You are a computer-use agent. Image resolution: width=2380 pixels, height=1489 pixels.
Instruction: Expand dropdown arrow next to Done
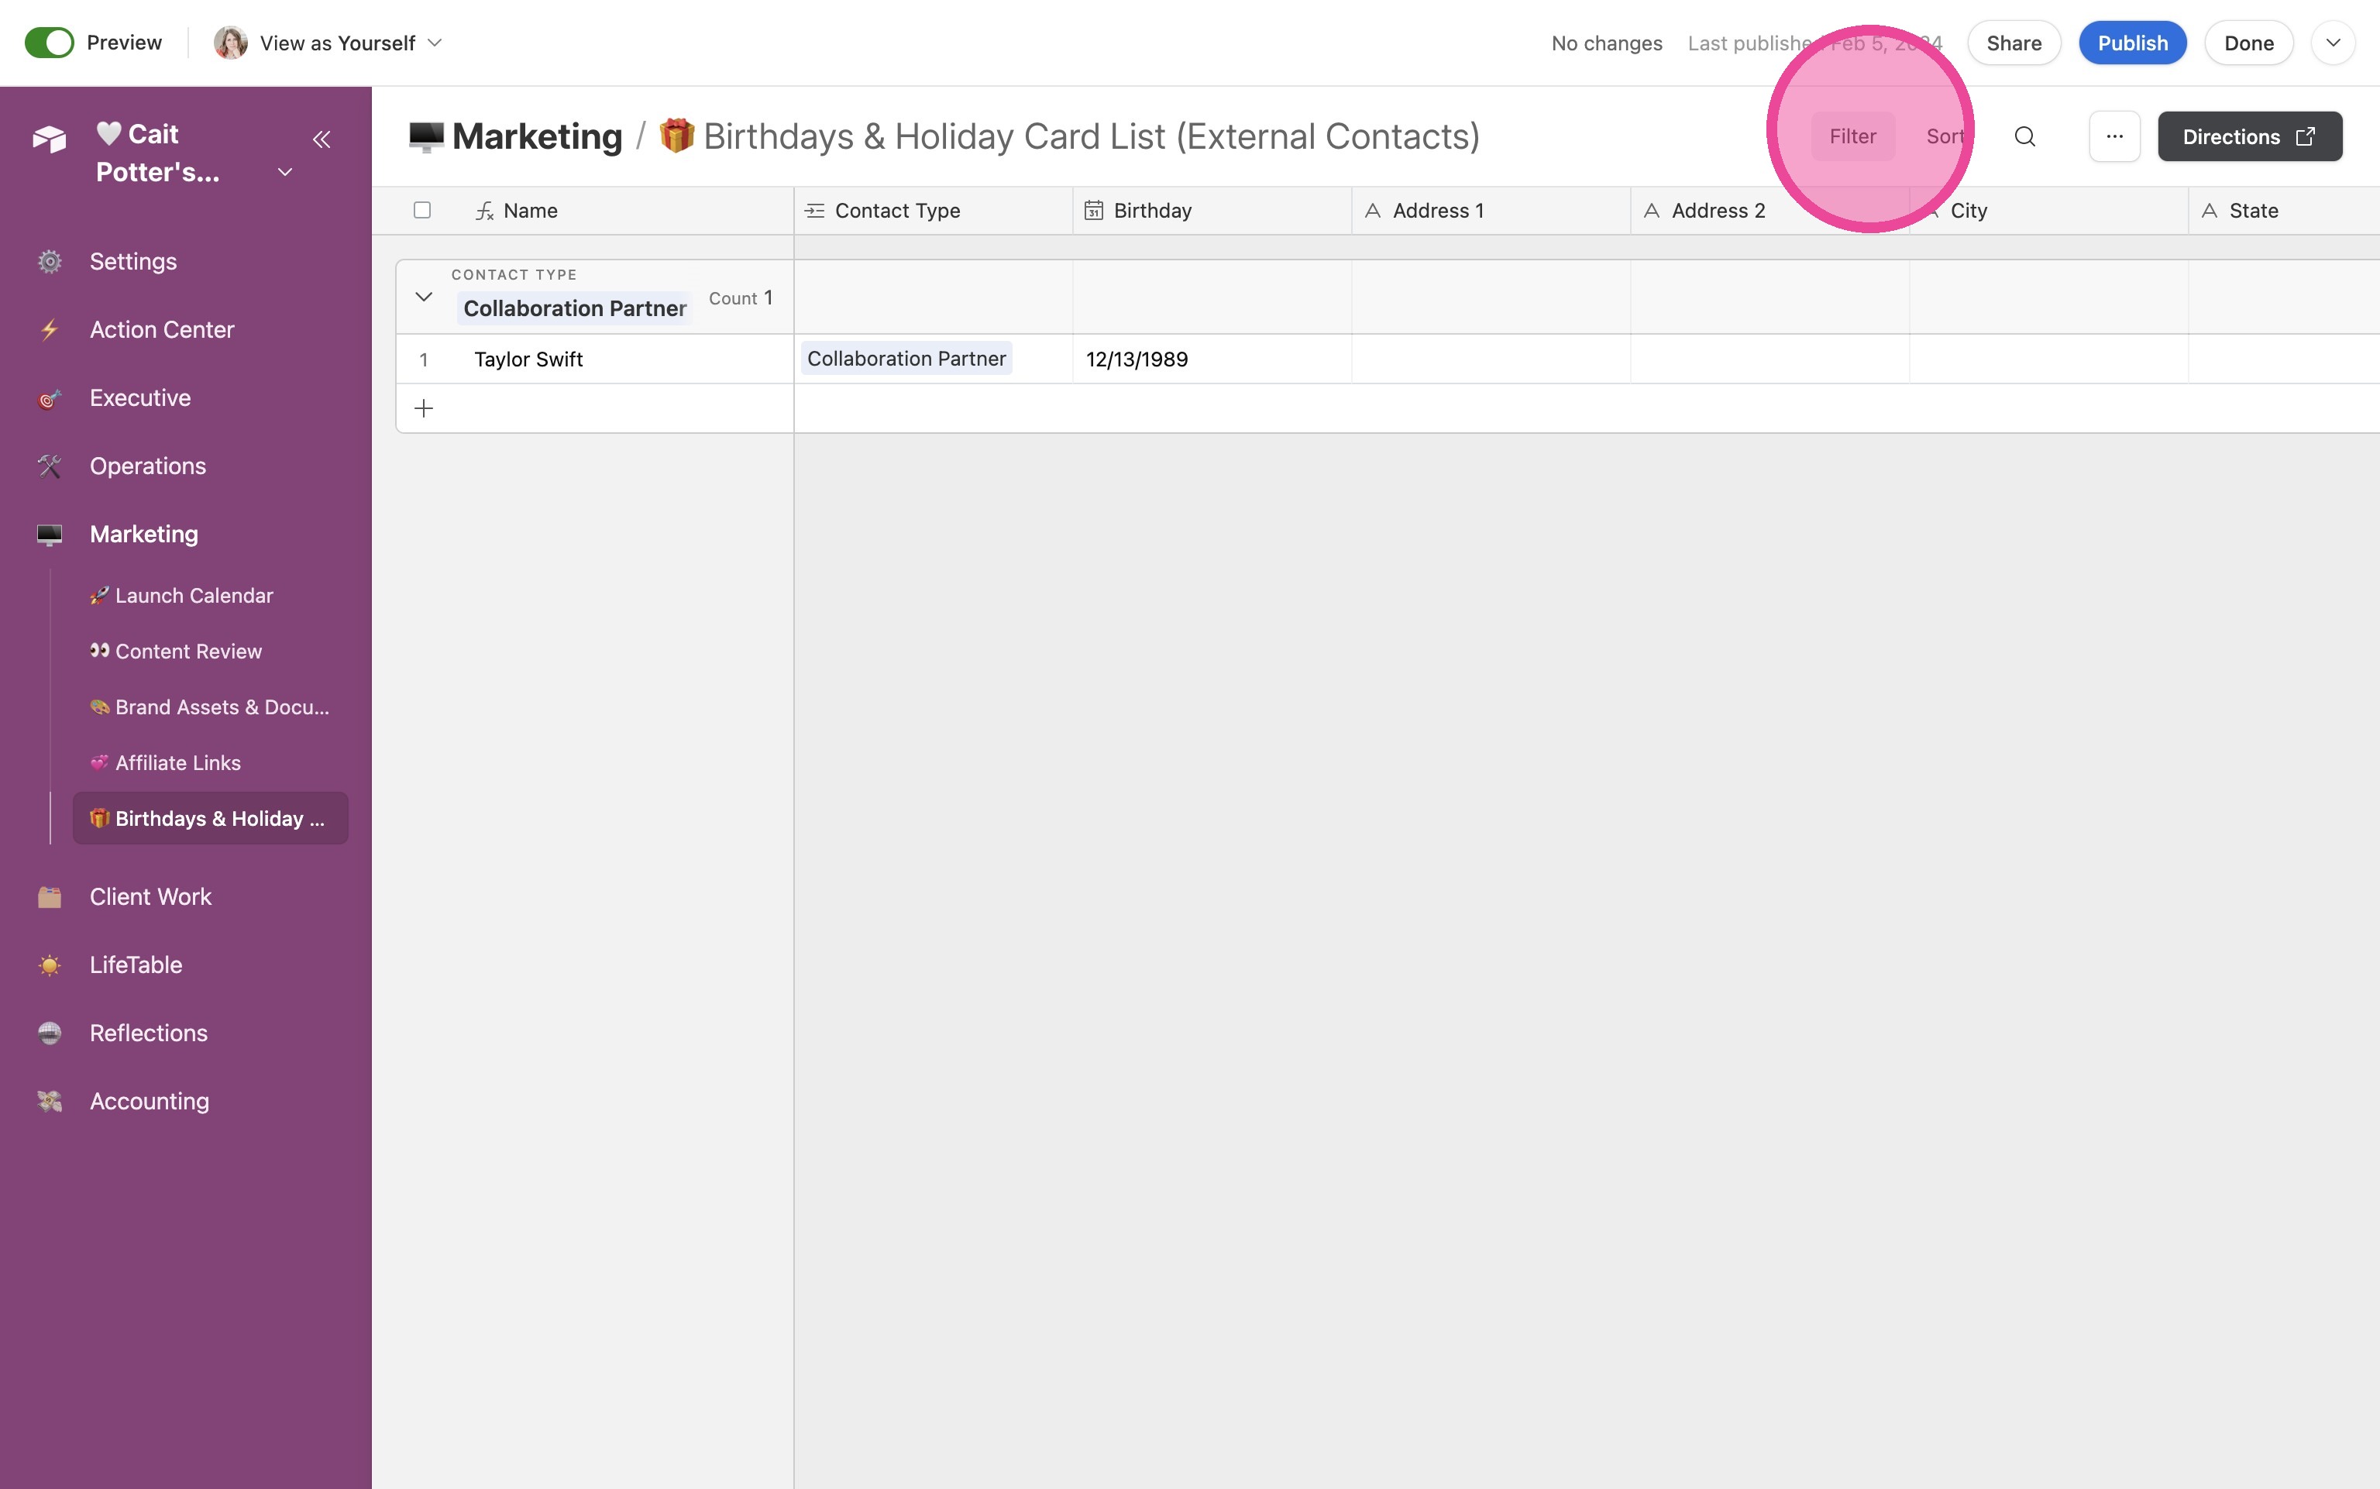pyautogui.click(x=2333, y=43)
